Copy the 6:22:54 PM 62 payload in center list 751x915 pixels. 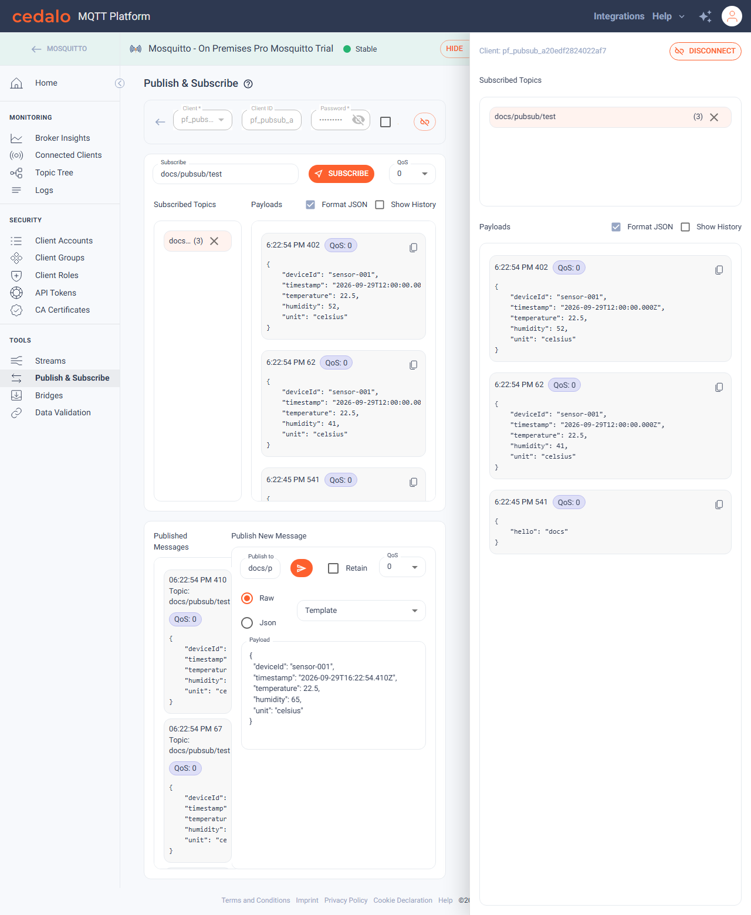coord(413,365)
